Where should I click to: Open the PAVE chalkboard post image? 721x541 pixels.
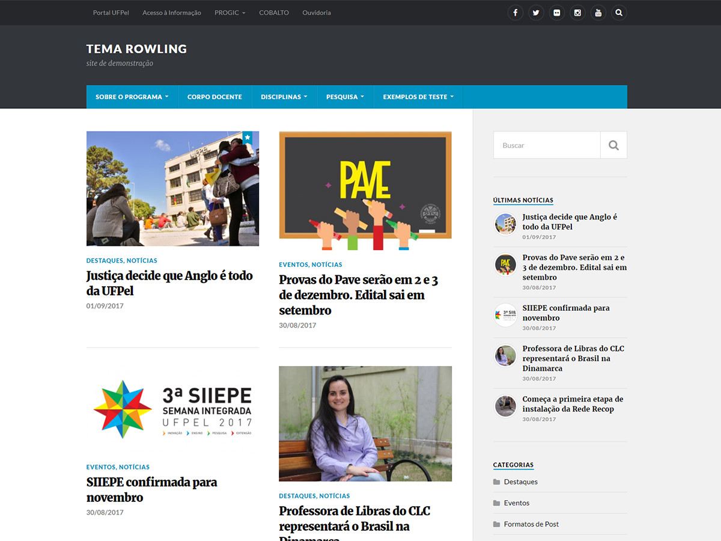pyautogui.click(x=365, y=191)
